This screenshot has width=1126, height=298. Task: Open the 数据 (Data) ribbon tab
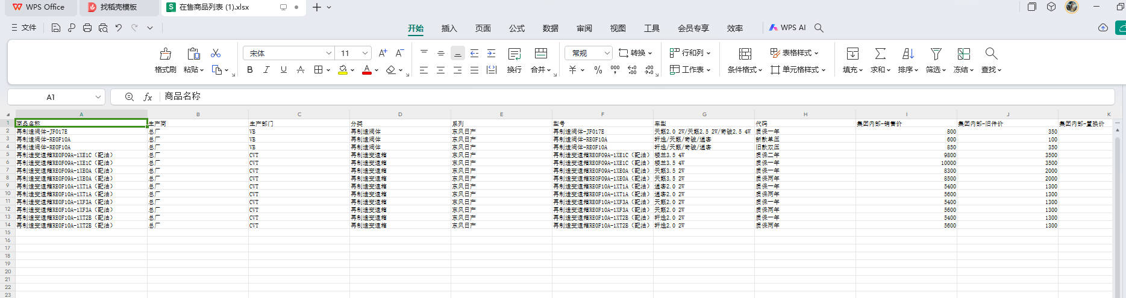pos(550,28)
